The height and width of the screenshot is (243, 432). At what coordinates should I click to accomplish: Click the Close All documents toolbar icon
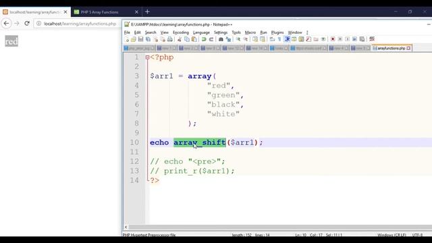tap(163, 39)
